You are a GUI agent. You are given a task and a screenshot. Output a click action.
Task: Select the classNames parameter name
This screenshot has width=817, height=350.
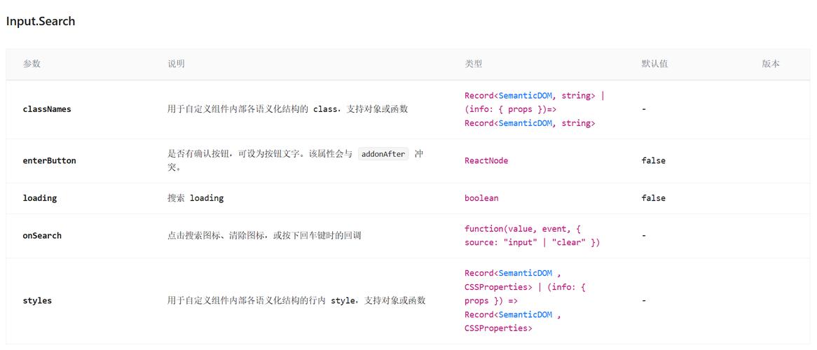pos(47,109)
